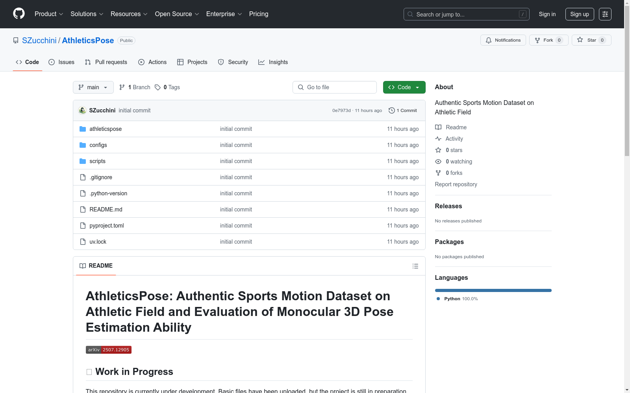Open the README outline list icon
This screenshot has height=393, width=630.
click(x=415, y=266)
